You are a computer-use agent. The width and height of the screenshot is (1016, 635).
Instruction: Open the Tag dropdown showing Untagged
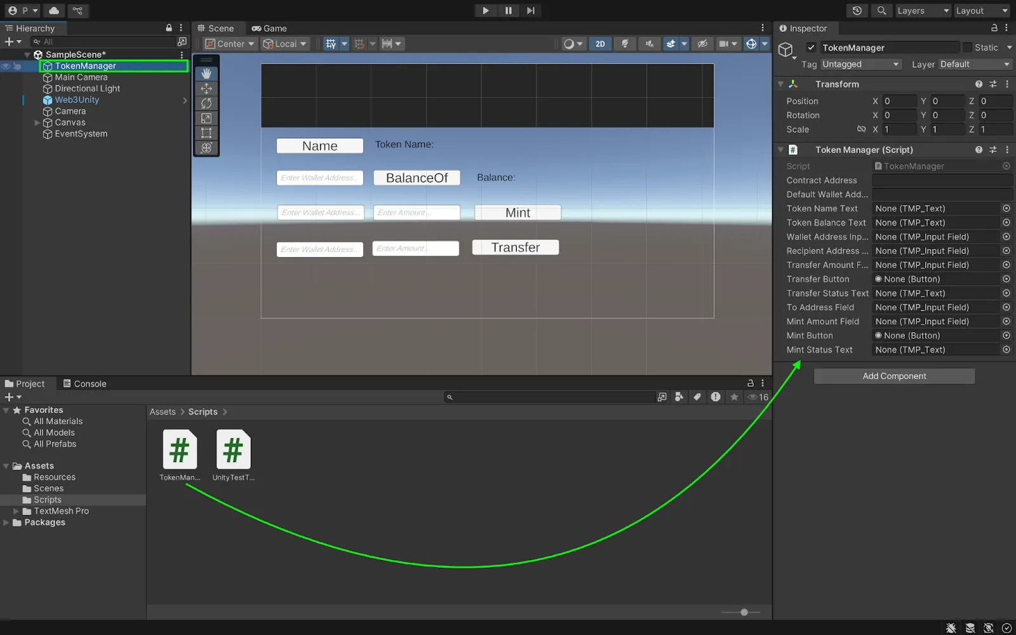[860, 64]
